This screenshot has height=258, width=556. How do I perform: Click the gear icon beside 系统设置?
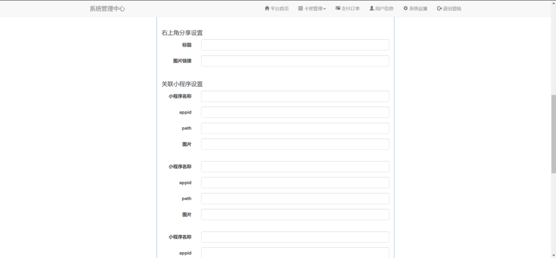pyautogui.click(x=406, y=9)
